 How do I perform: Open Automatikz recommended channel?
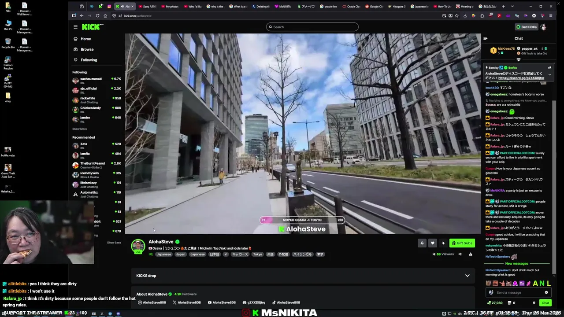96,194
